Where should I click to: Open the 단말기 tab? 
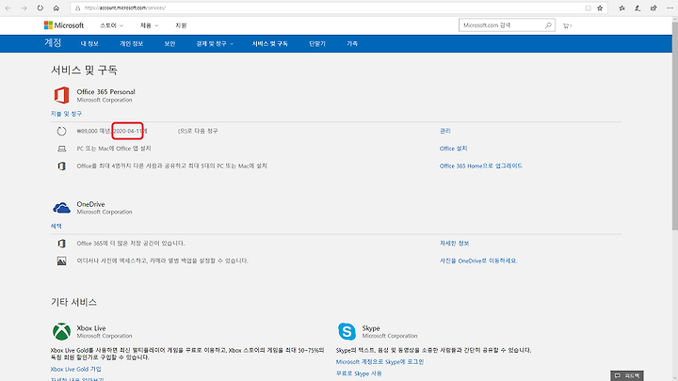tap(317, 43)
